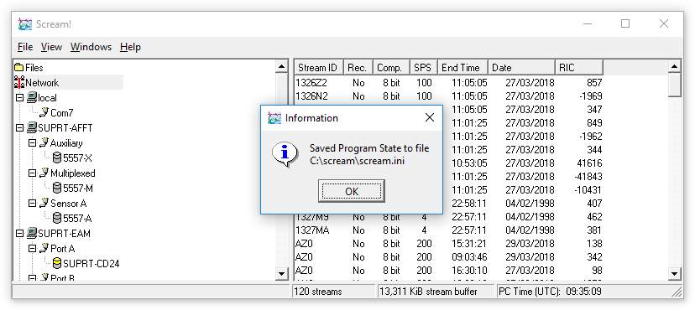The height and width of the screenshot is (310, 695).
Task: Select the 1326Z2 stream row
Action: coord(448,83)
